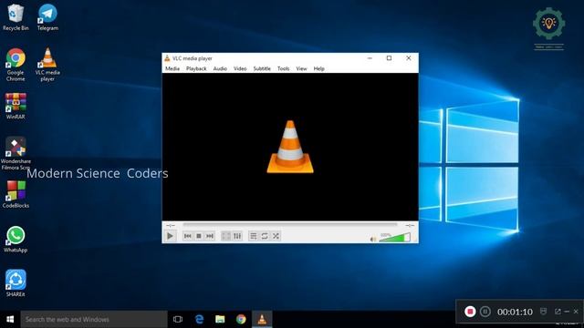Expand the recorder panel with pop-out icon
The image size is (584, 328).
pyautogui.click(x=558, y=312)
